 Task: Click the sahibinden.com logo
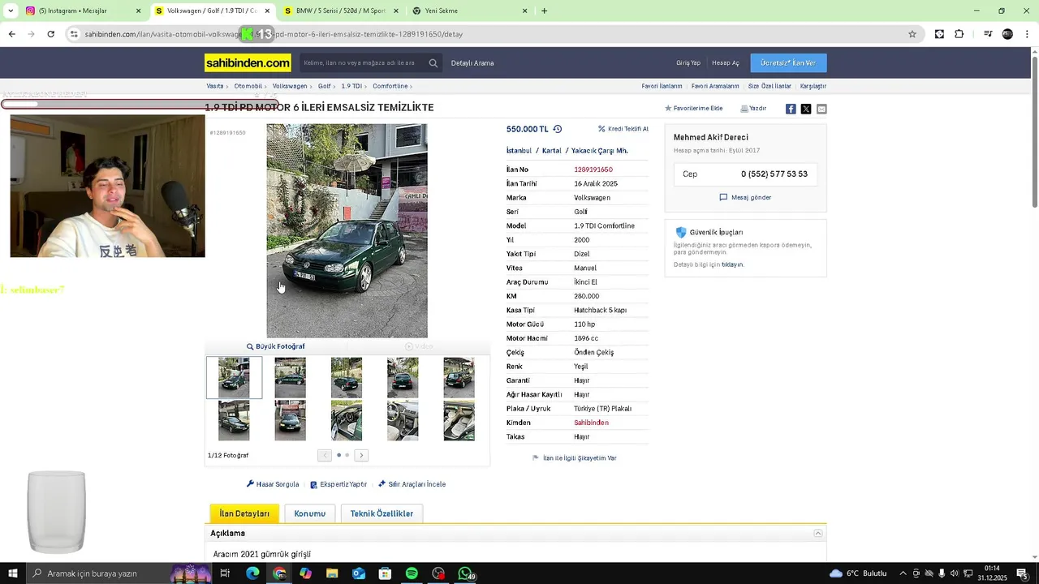coord(248,62)
